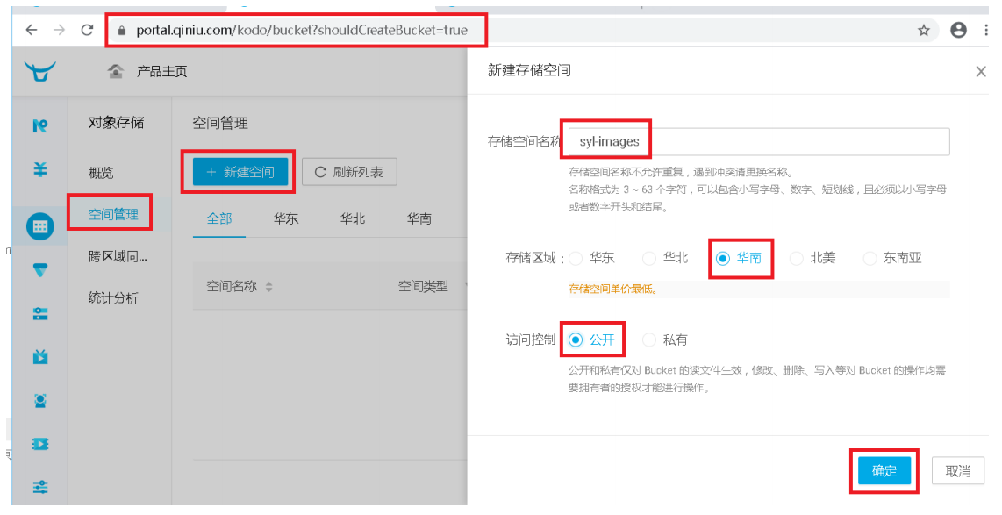Click the 新建空间 button

click(240, 172)
